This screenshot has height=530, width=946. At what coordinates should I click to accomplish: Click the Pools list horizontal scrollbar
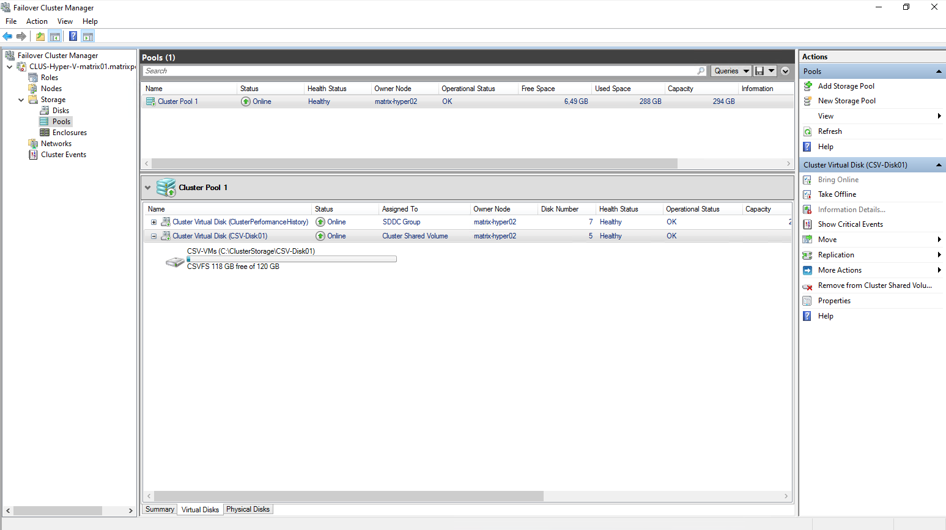(x=414, y=164)
